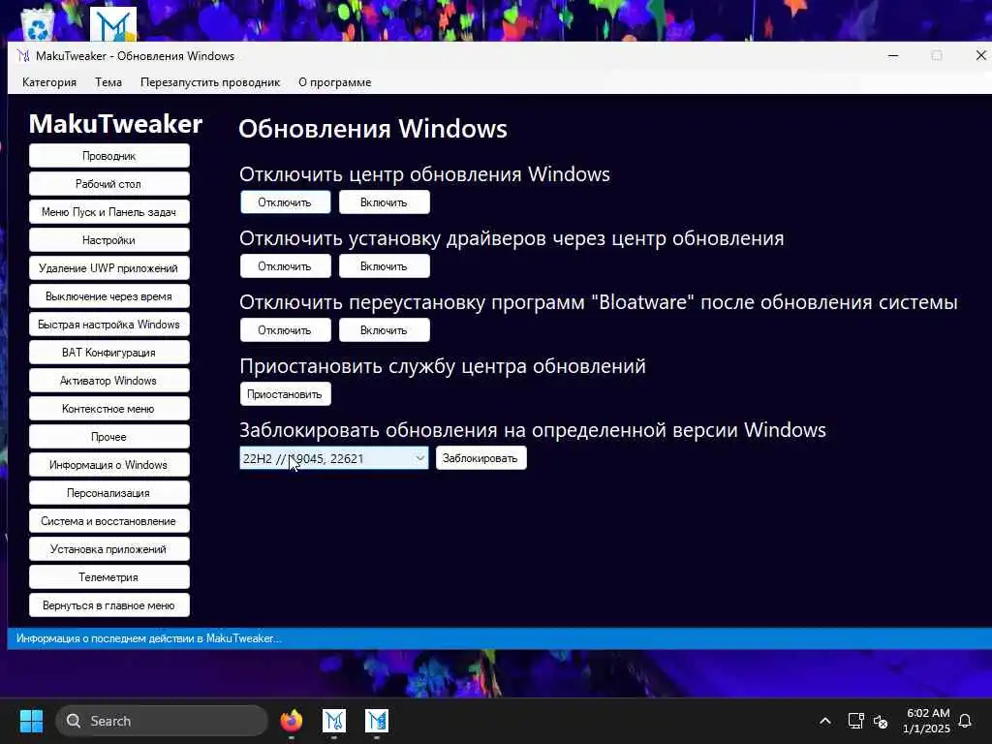Image resolution: width=992 pixels, height=744 pixels.
Task: Open the Телеметрия category
Action: pos(108,577)
